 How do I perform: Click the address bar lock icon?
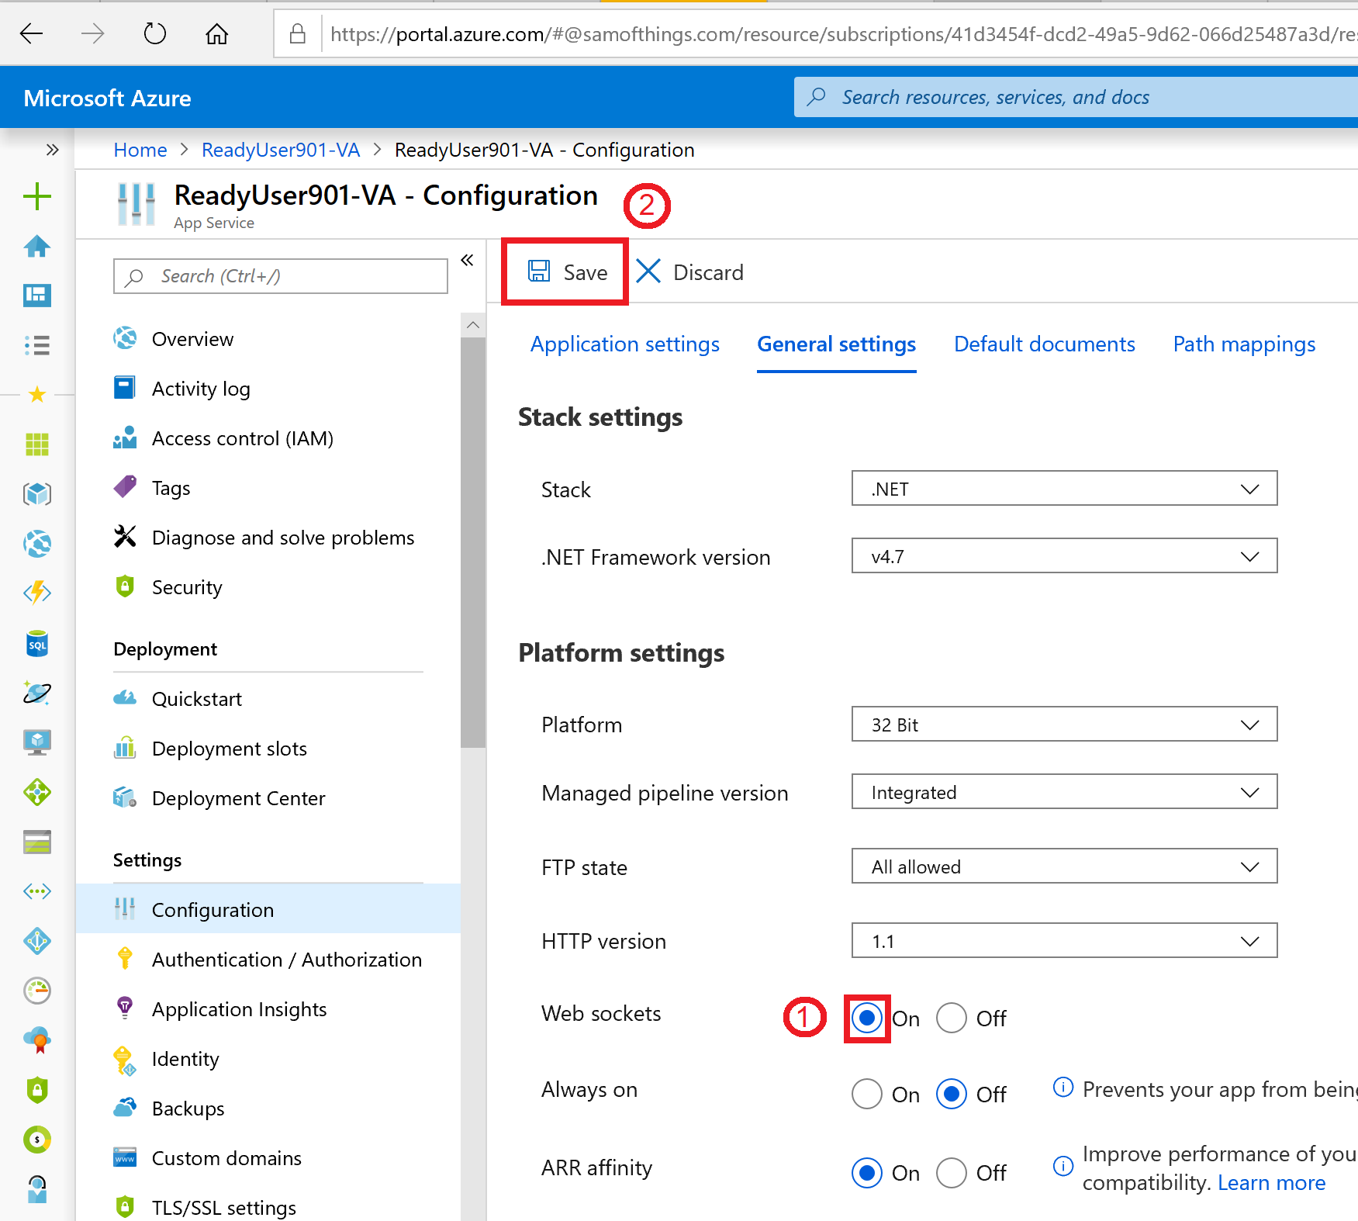[297, 33]
